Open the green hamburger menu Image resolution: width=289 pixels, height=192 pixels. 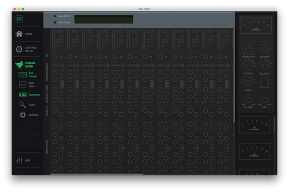coord(19,19)
